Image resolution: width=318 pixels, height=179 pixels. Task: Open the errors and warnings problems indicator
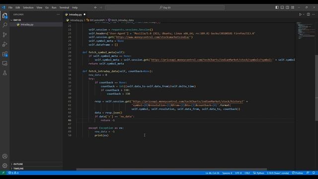click(13, 173)
